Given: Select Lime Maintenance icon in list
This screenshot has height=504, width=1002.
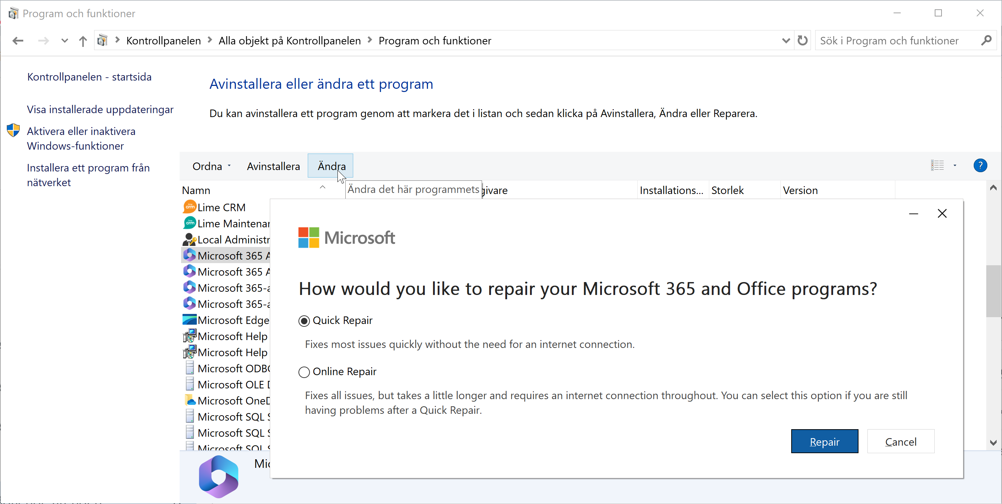Looking at the screenshot, I should click(x=189, y=223).
